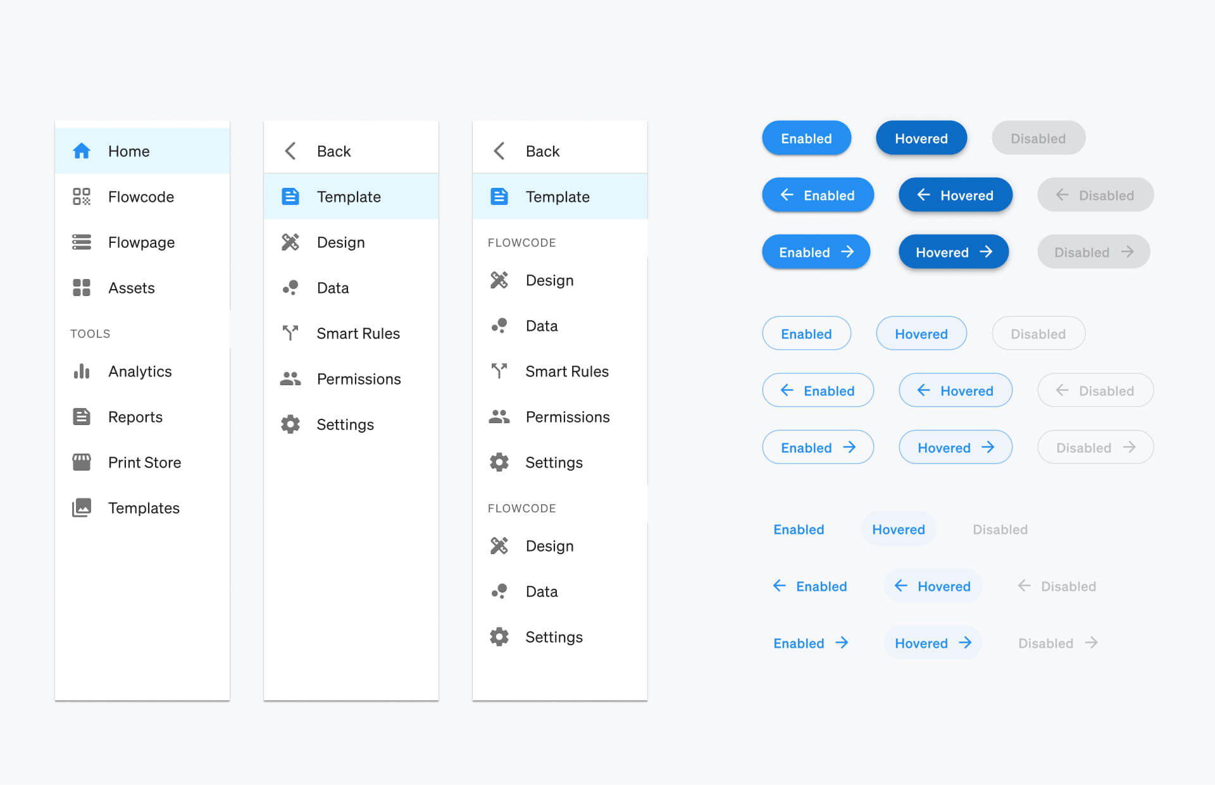Click Back chevron in right panel
The height and width of the screenshot is (785, 1215).
499,151
